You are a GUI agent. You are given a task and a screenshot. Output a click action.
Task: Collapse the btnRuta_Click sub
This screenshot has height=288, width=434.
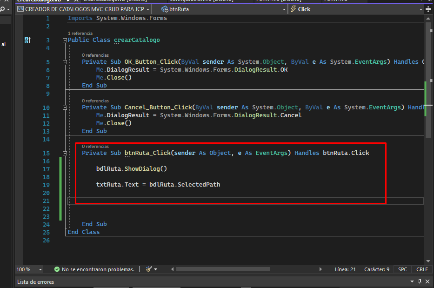(65, 153)
